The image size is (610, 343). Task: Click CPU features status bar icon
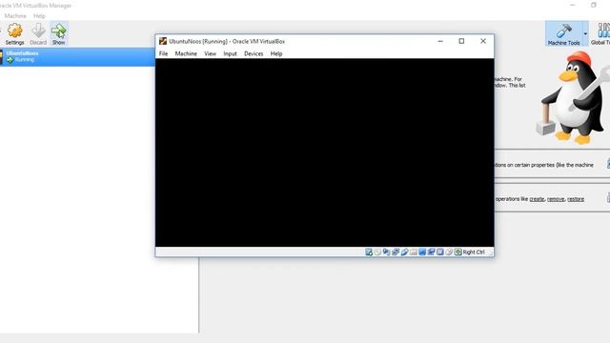(x=440, y=252)
